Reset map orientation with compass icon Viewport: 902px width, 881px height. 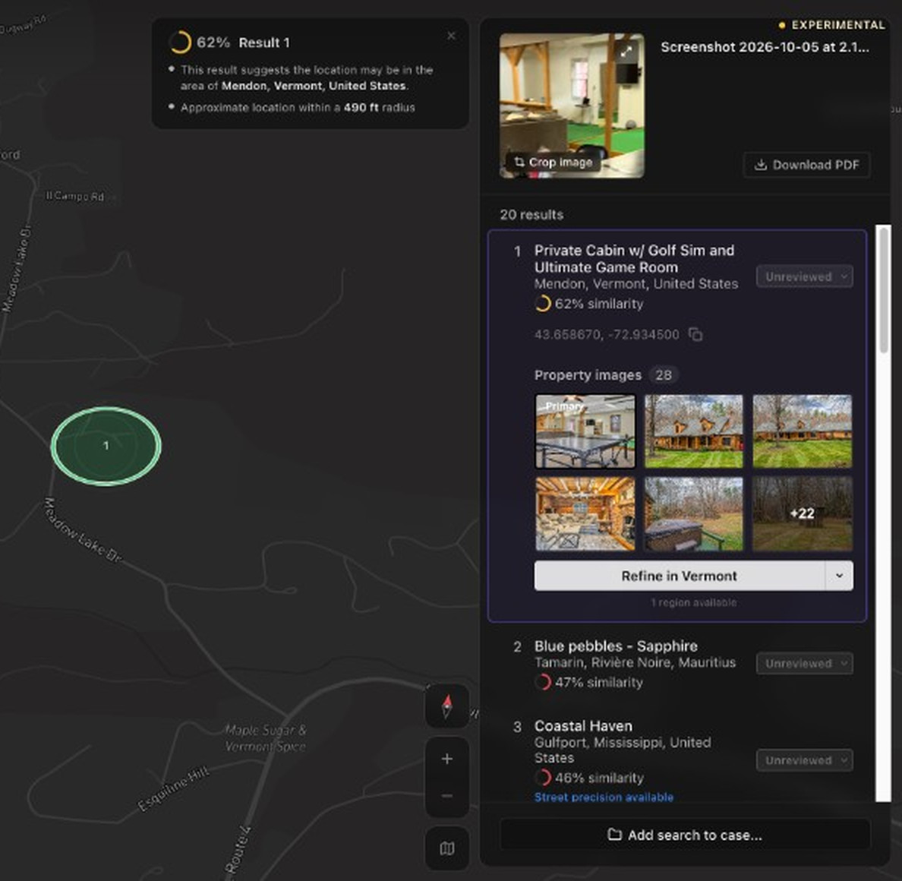click(447, 706)
